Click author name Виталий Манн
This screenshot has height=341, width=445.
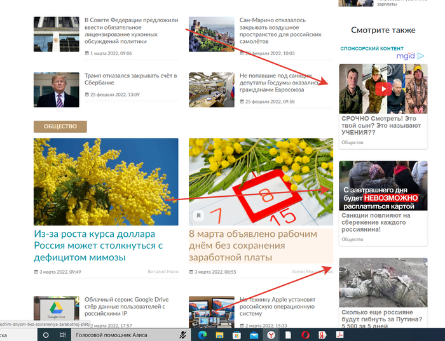[x=163, y=272]
